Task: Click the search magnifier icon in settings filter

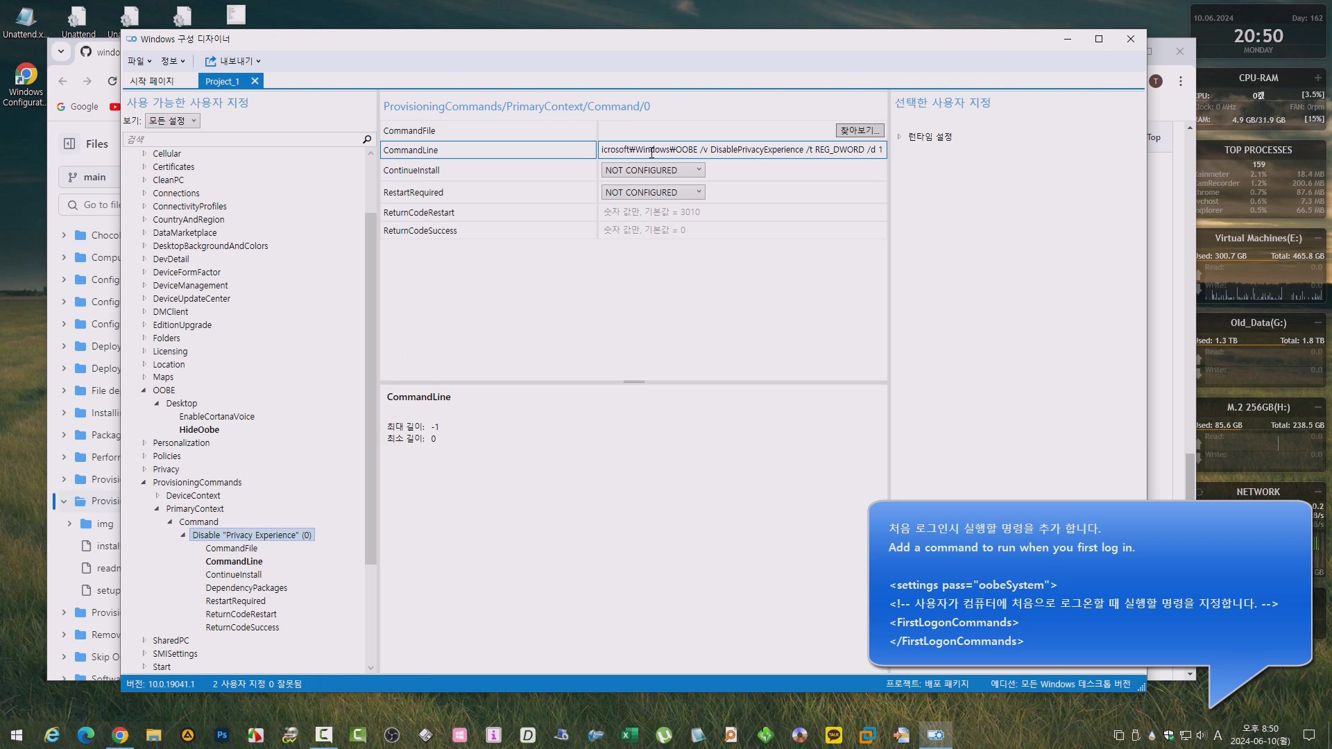Action: [x=367, y=139]
